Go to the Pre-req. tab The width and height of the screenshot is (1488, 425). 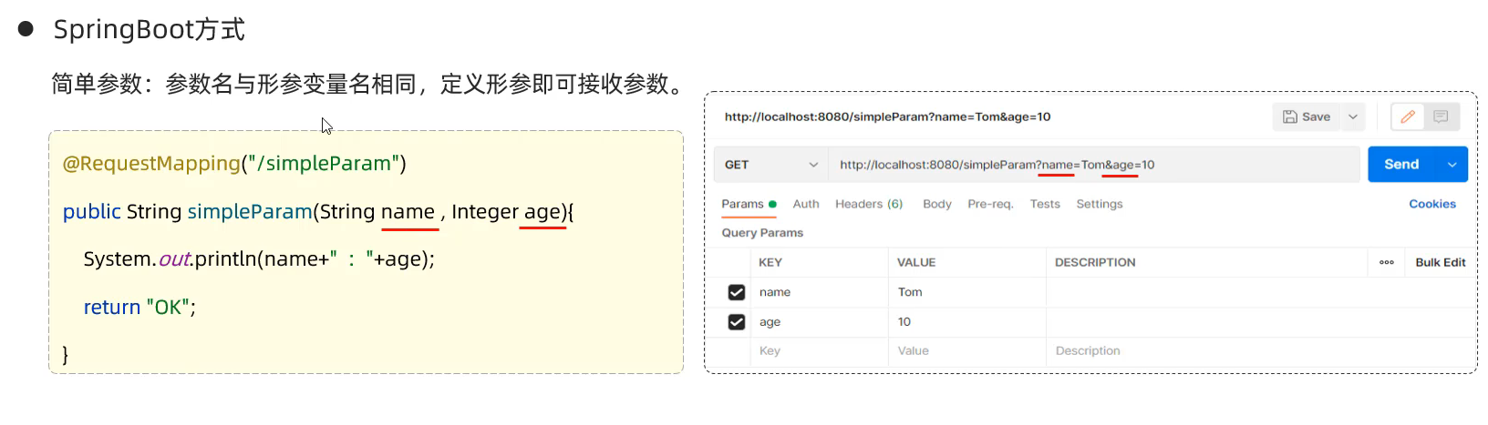pyautogui.click(x=990, y=204)
